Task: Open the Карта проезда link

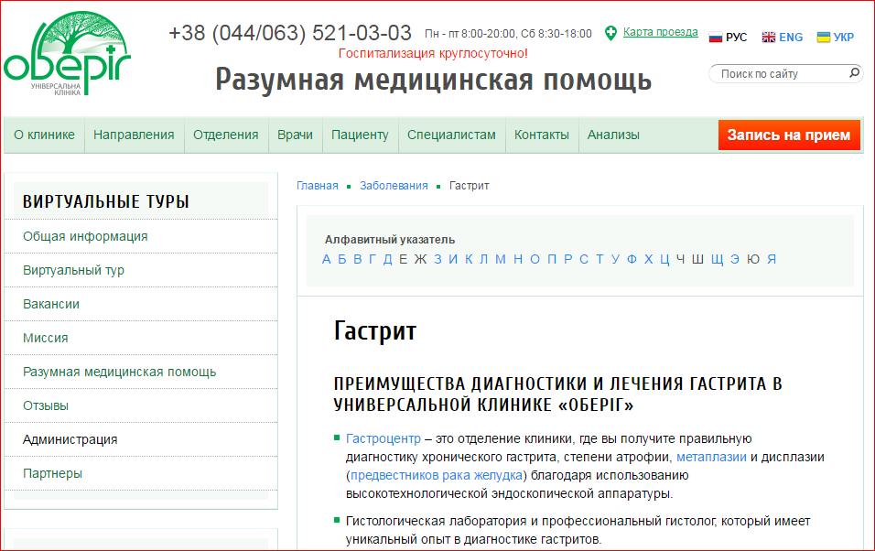Action: [x=660, y=32]
